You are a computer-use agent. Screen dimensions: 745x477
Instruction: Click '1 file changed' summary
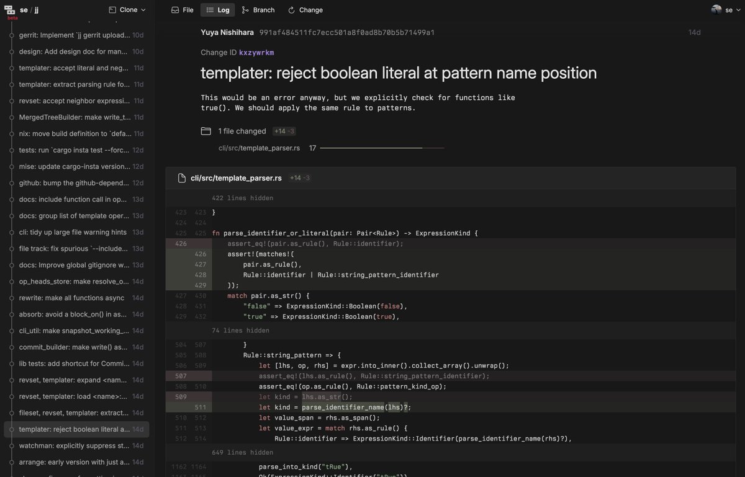(242, 131)
